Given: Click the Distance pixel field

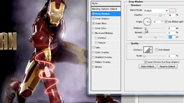Looking at the screenshot, I should 171,28.
